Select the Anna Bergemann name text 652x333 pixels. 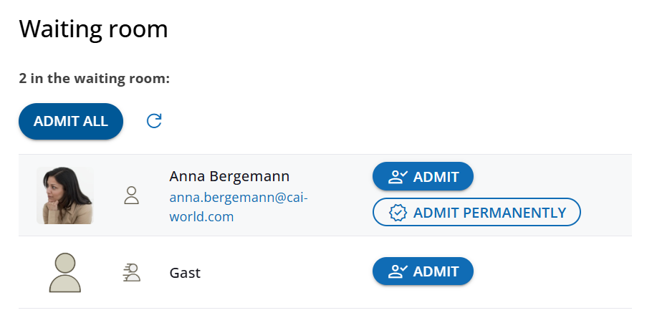tap(229, 177)
